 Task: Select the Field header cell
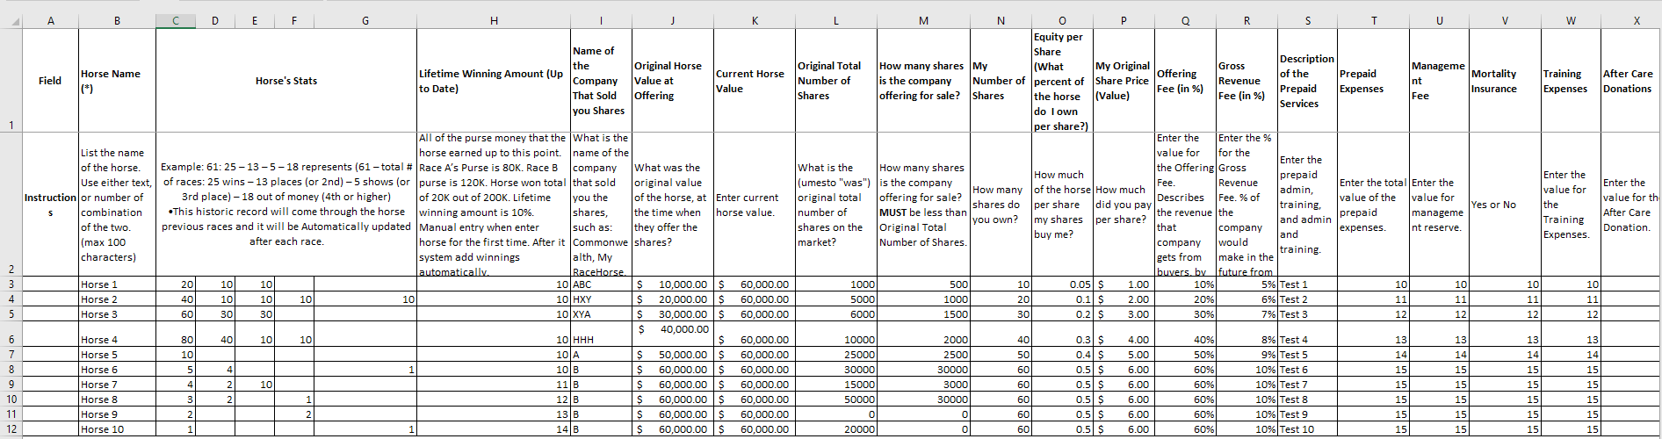[50, 81]
